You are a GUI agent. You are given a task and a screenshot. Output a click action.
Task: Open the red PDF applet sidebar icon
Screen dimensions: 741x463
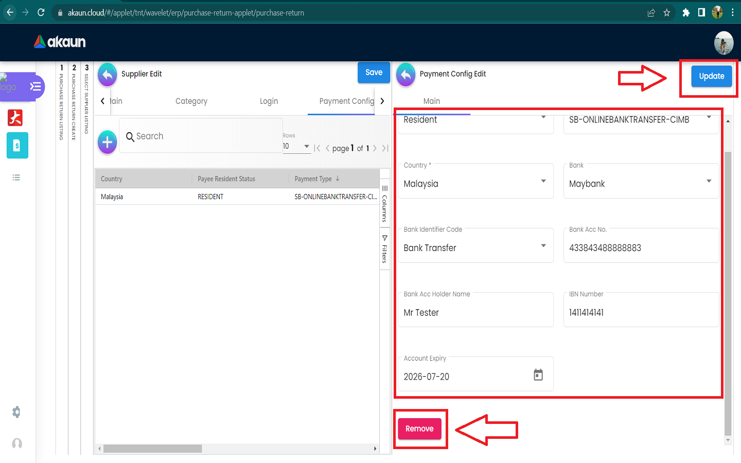click(15, 118)
